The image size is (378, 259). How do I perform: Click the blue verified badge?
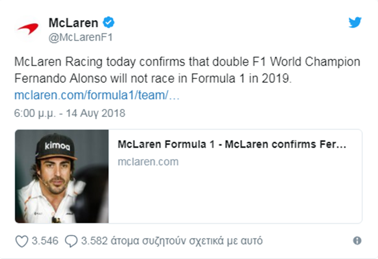[109, 23]
